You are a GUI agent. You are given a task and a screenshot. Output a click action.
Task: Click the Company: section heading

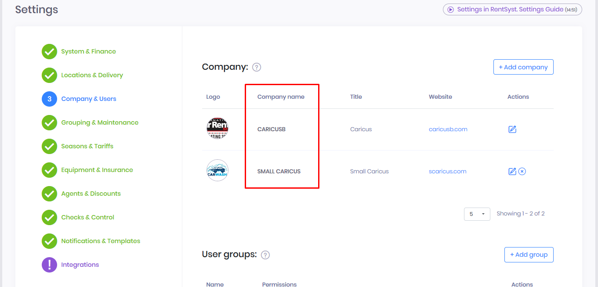pyautogui.click(x=225, y=67)
